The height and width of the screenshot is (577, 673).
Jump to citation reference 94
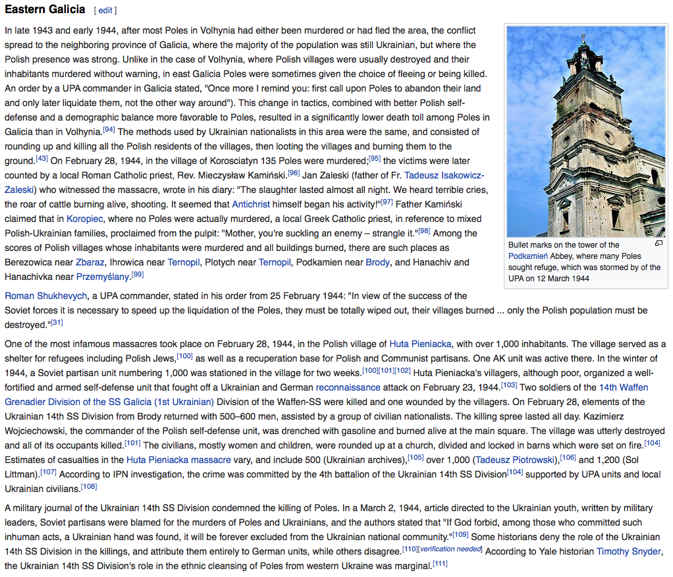[x=109, y=129]
